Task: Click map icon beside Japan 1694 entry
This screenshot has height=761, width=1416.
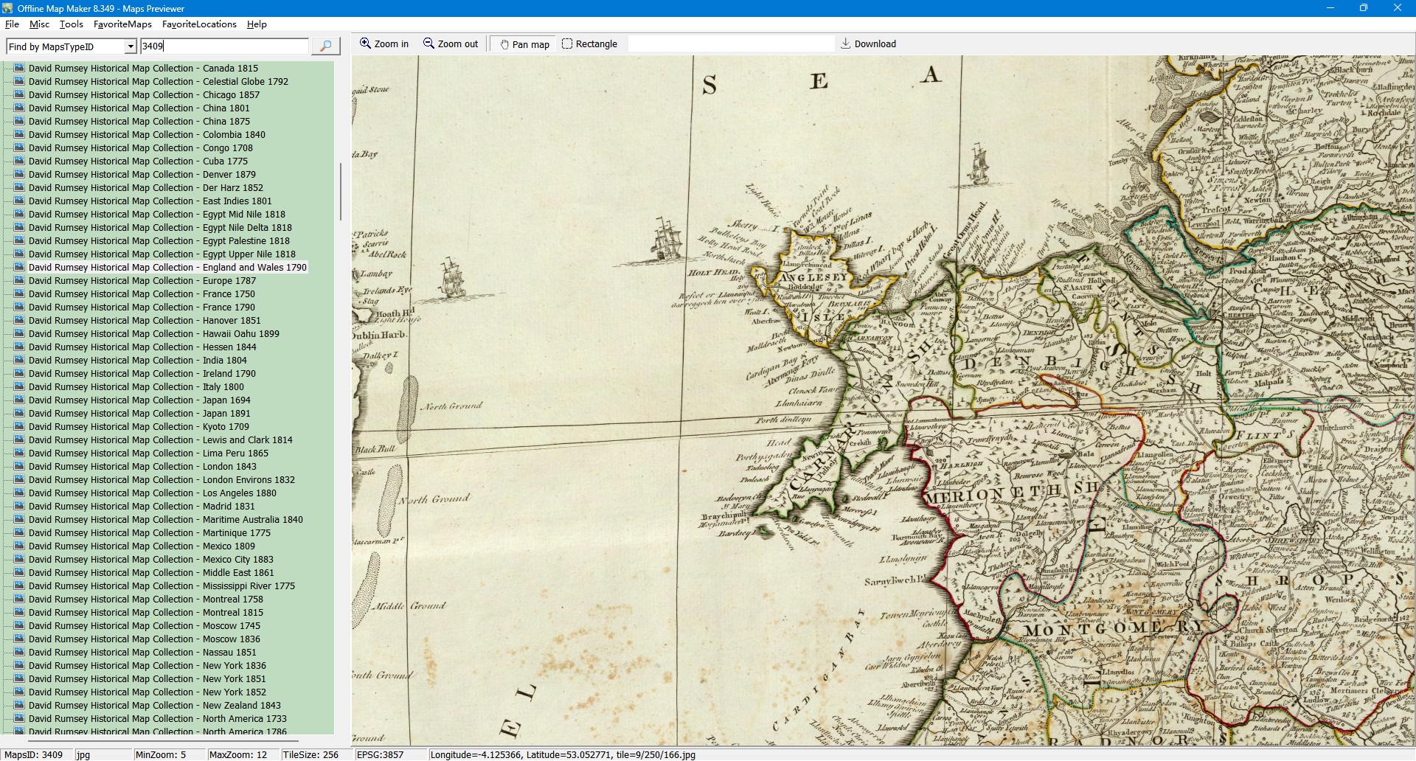Action: tap(19, 400)
